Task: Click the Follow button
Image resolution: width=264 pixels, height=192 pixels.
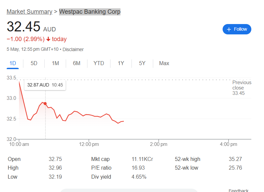Action: click(237, 29)
